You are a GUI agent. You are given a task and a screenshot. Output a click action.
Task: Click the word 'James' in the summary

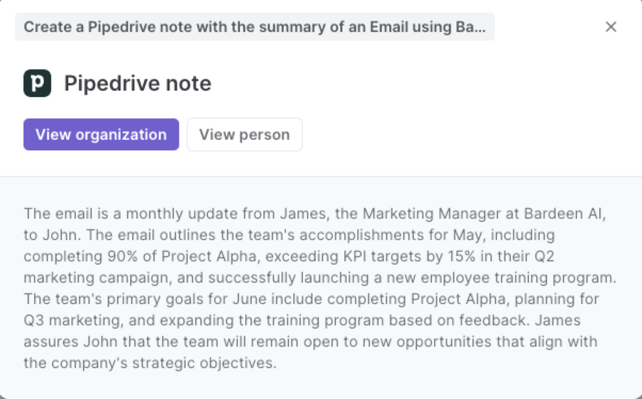(299, 213)
